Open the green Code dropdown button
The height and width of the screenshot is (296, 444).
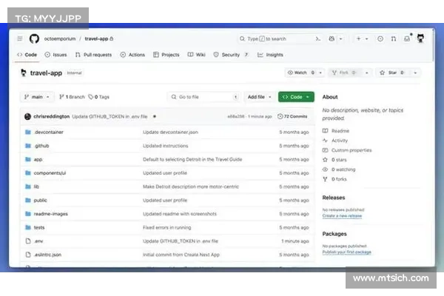click(x=296, y=97)
